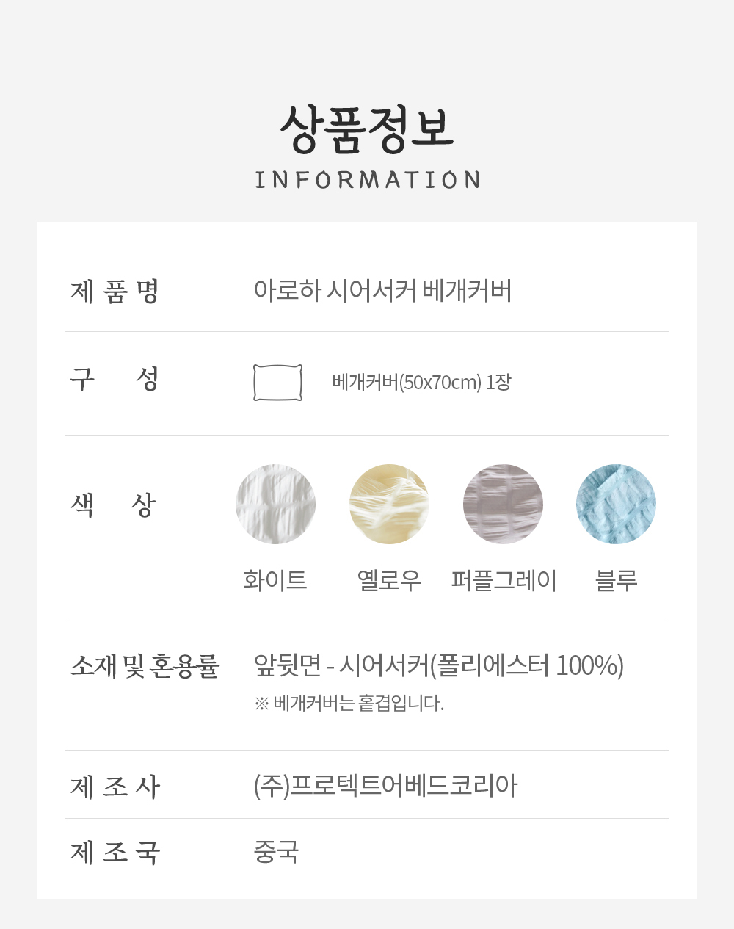Image resolution: width=734 pixels, height=929 pixels.
Task: Click the 중국 country of origin
Action: pos(276,852)
